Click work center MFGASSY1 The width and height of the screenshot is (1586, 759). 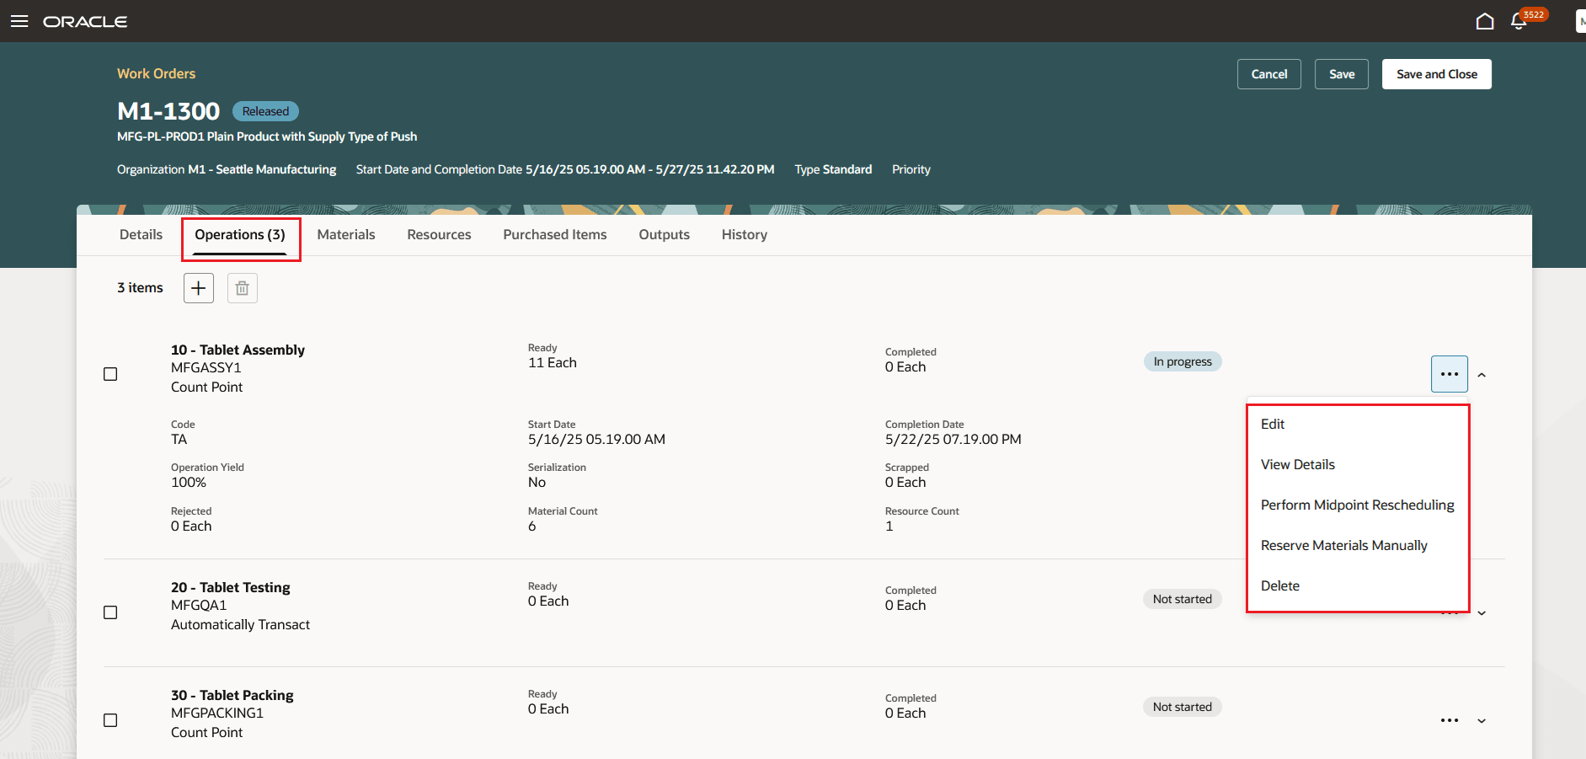(x=206, y=368)
